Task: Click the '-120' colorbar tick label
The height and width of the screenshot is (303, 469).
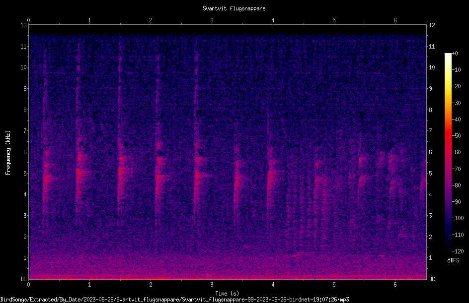Action: [458, 251]
